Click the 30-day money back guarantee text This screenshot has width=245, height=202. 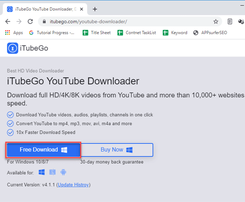pyautogui.click(x=112, y=162)
